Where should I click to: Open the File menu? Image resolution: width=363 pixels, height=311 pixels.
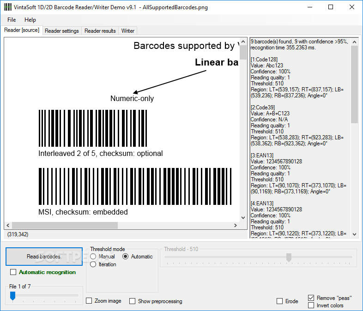click(x=12, y=20)
